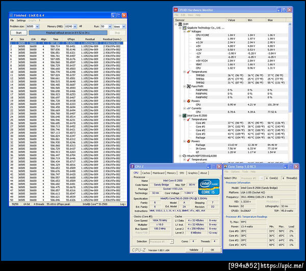Open Problem size dropdown in LinX

tap(37, 26)
